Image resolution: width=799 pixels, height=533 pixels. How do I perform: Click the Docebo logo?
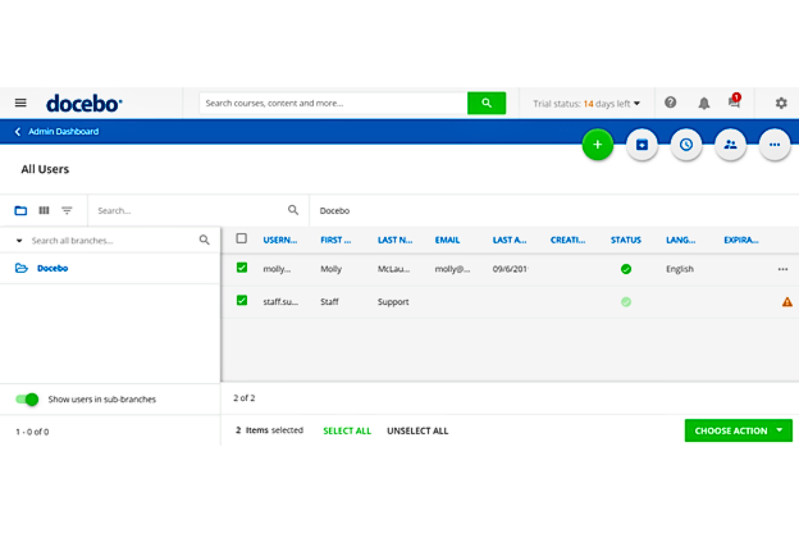tap(84, 103)
